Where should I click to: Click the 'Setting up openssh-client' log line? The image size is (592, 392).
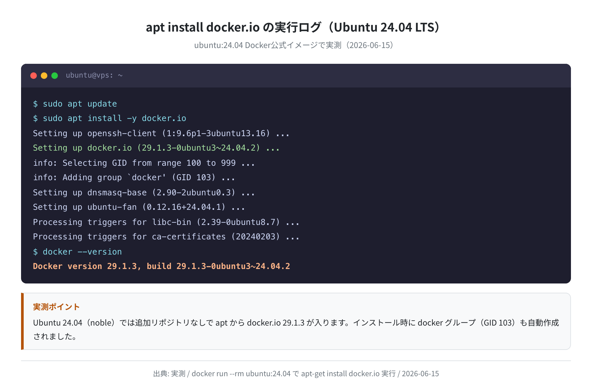tap(161, 133)
